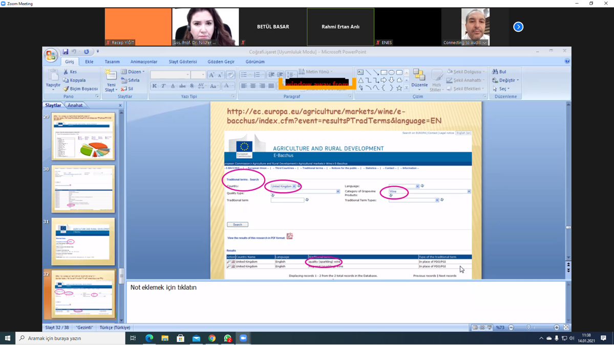
Task: Open the Seç select dropdown
Action: [502, 88]
